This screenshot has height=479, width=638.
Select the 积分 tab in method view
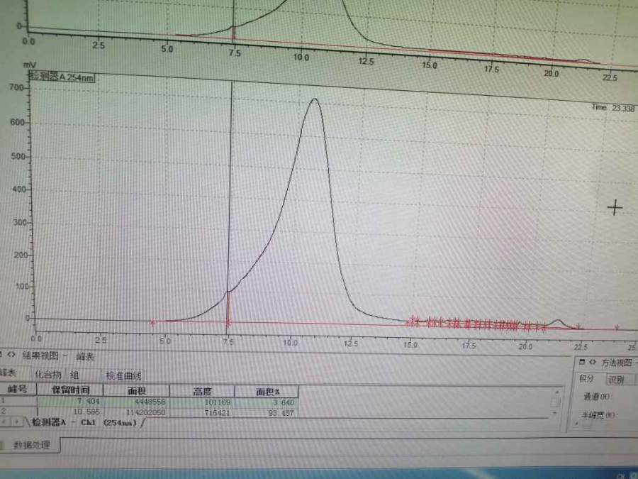click(586, 378)
